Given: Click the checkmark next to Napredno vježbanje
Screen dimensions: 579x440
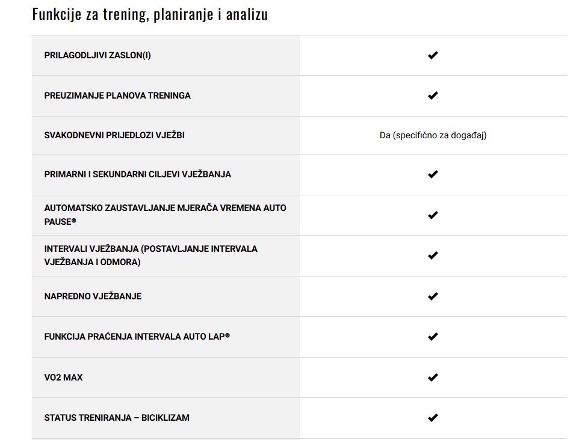Looking at the screenshot, I should tap(433, 296).
